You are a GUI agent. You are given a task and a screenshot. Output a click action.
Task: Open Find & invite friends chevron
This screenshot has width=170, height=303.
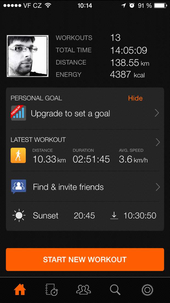click(x=158, y=187)
